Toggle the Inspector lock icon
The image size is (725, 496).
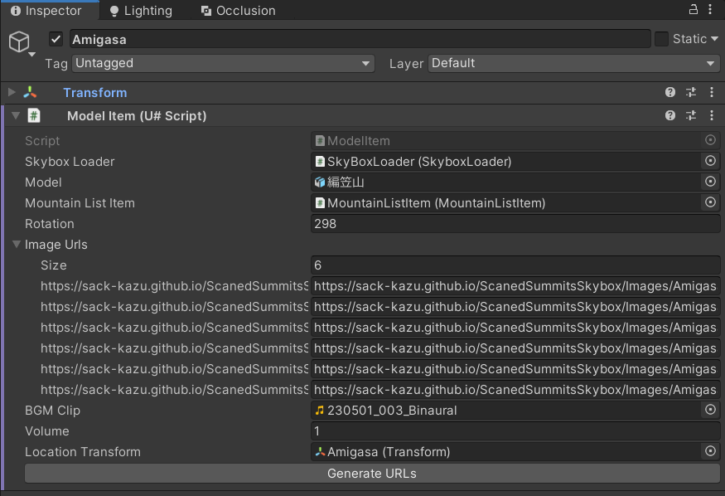click(x=693, y=9)
